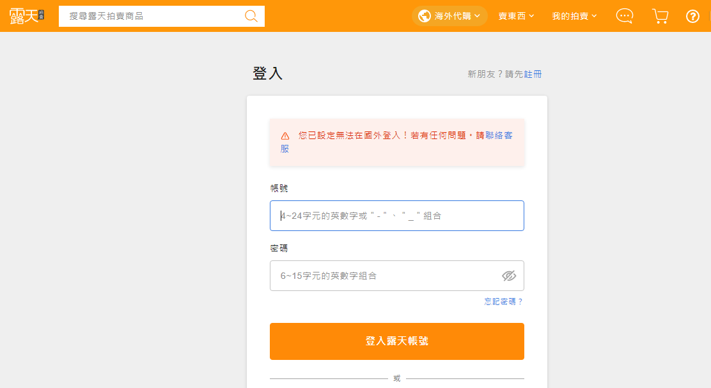Image resolution: width=711 pixels, height=388 pixels.
Task: Expand the 我的拍賣 dropdown menu
Action: pyautogui.click(x=574, y=16)
